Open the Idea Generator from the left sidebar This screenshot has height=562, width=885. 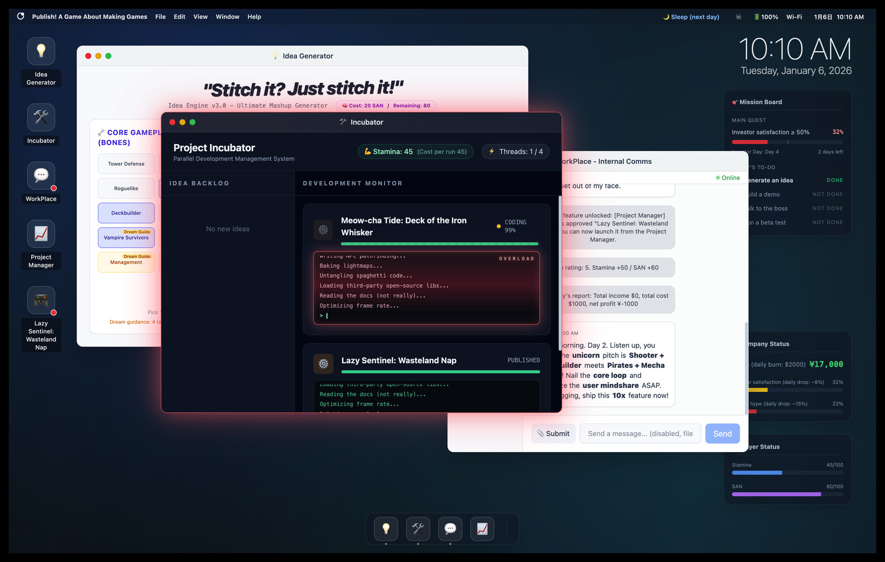click(41, 51)
